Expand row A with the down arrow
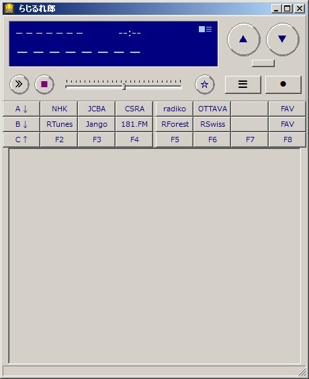This screenshot has height=379, width=309. 21,109
